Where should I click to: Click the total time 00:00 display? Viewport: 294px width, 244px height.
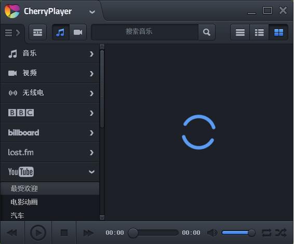coord(191,233)
